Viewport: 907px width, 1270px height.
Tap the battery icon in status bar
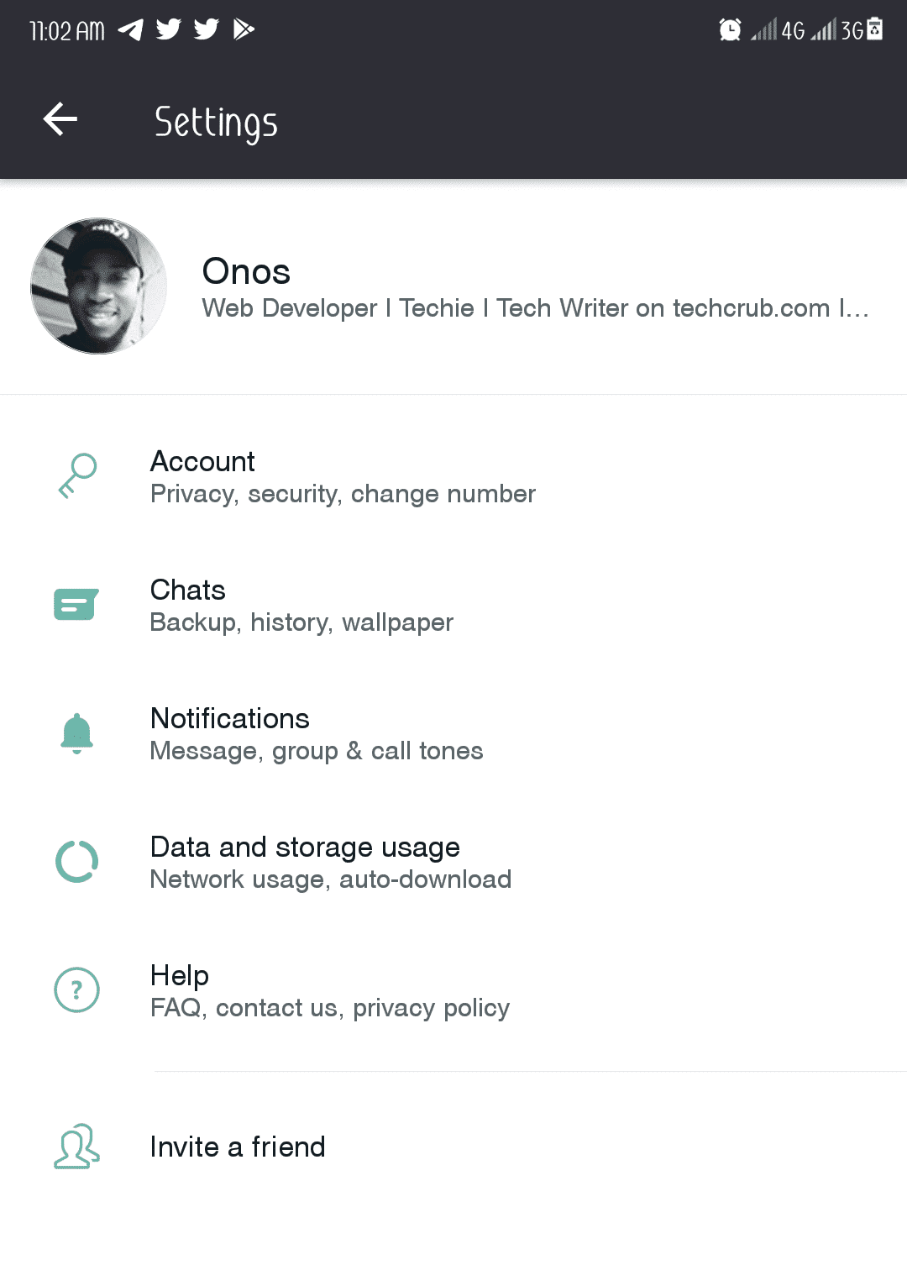pos(874,29)
